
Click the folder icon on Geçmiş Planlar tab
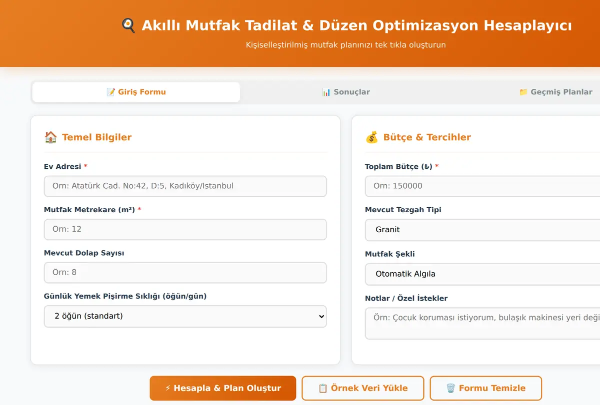click(x=523, y=92)
